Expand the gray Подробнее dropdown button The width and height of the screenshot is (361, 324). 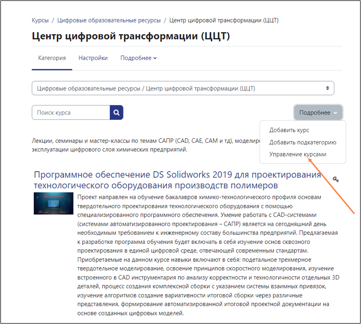click(x=318, y=112)
